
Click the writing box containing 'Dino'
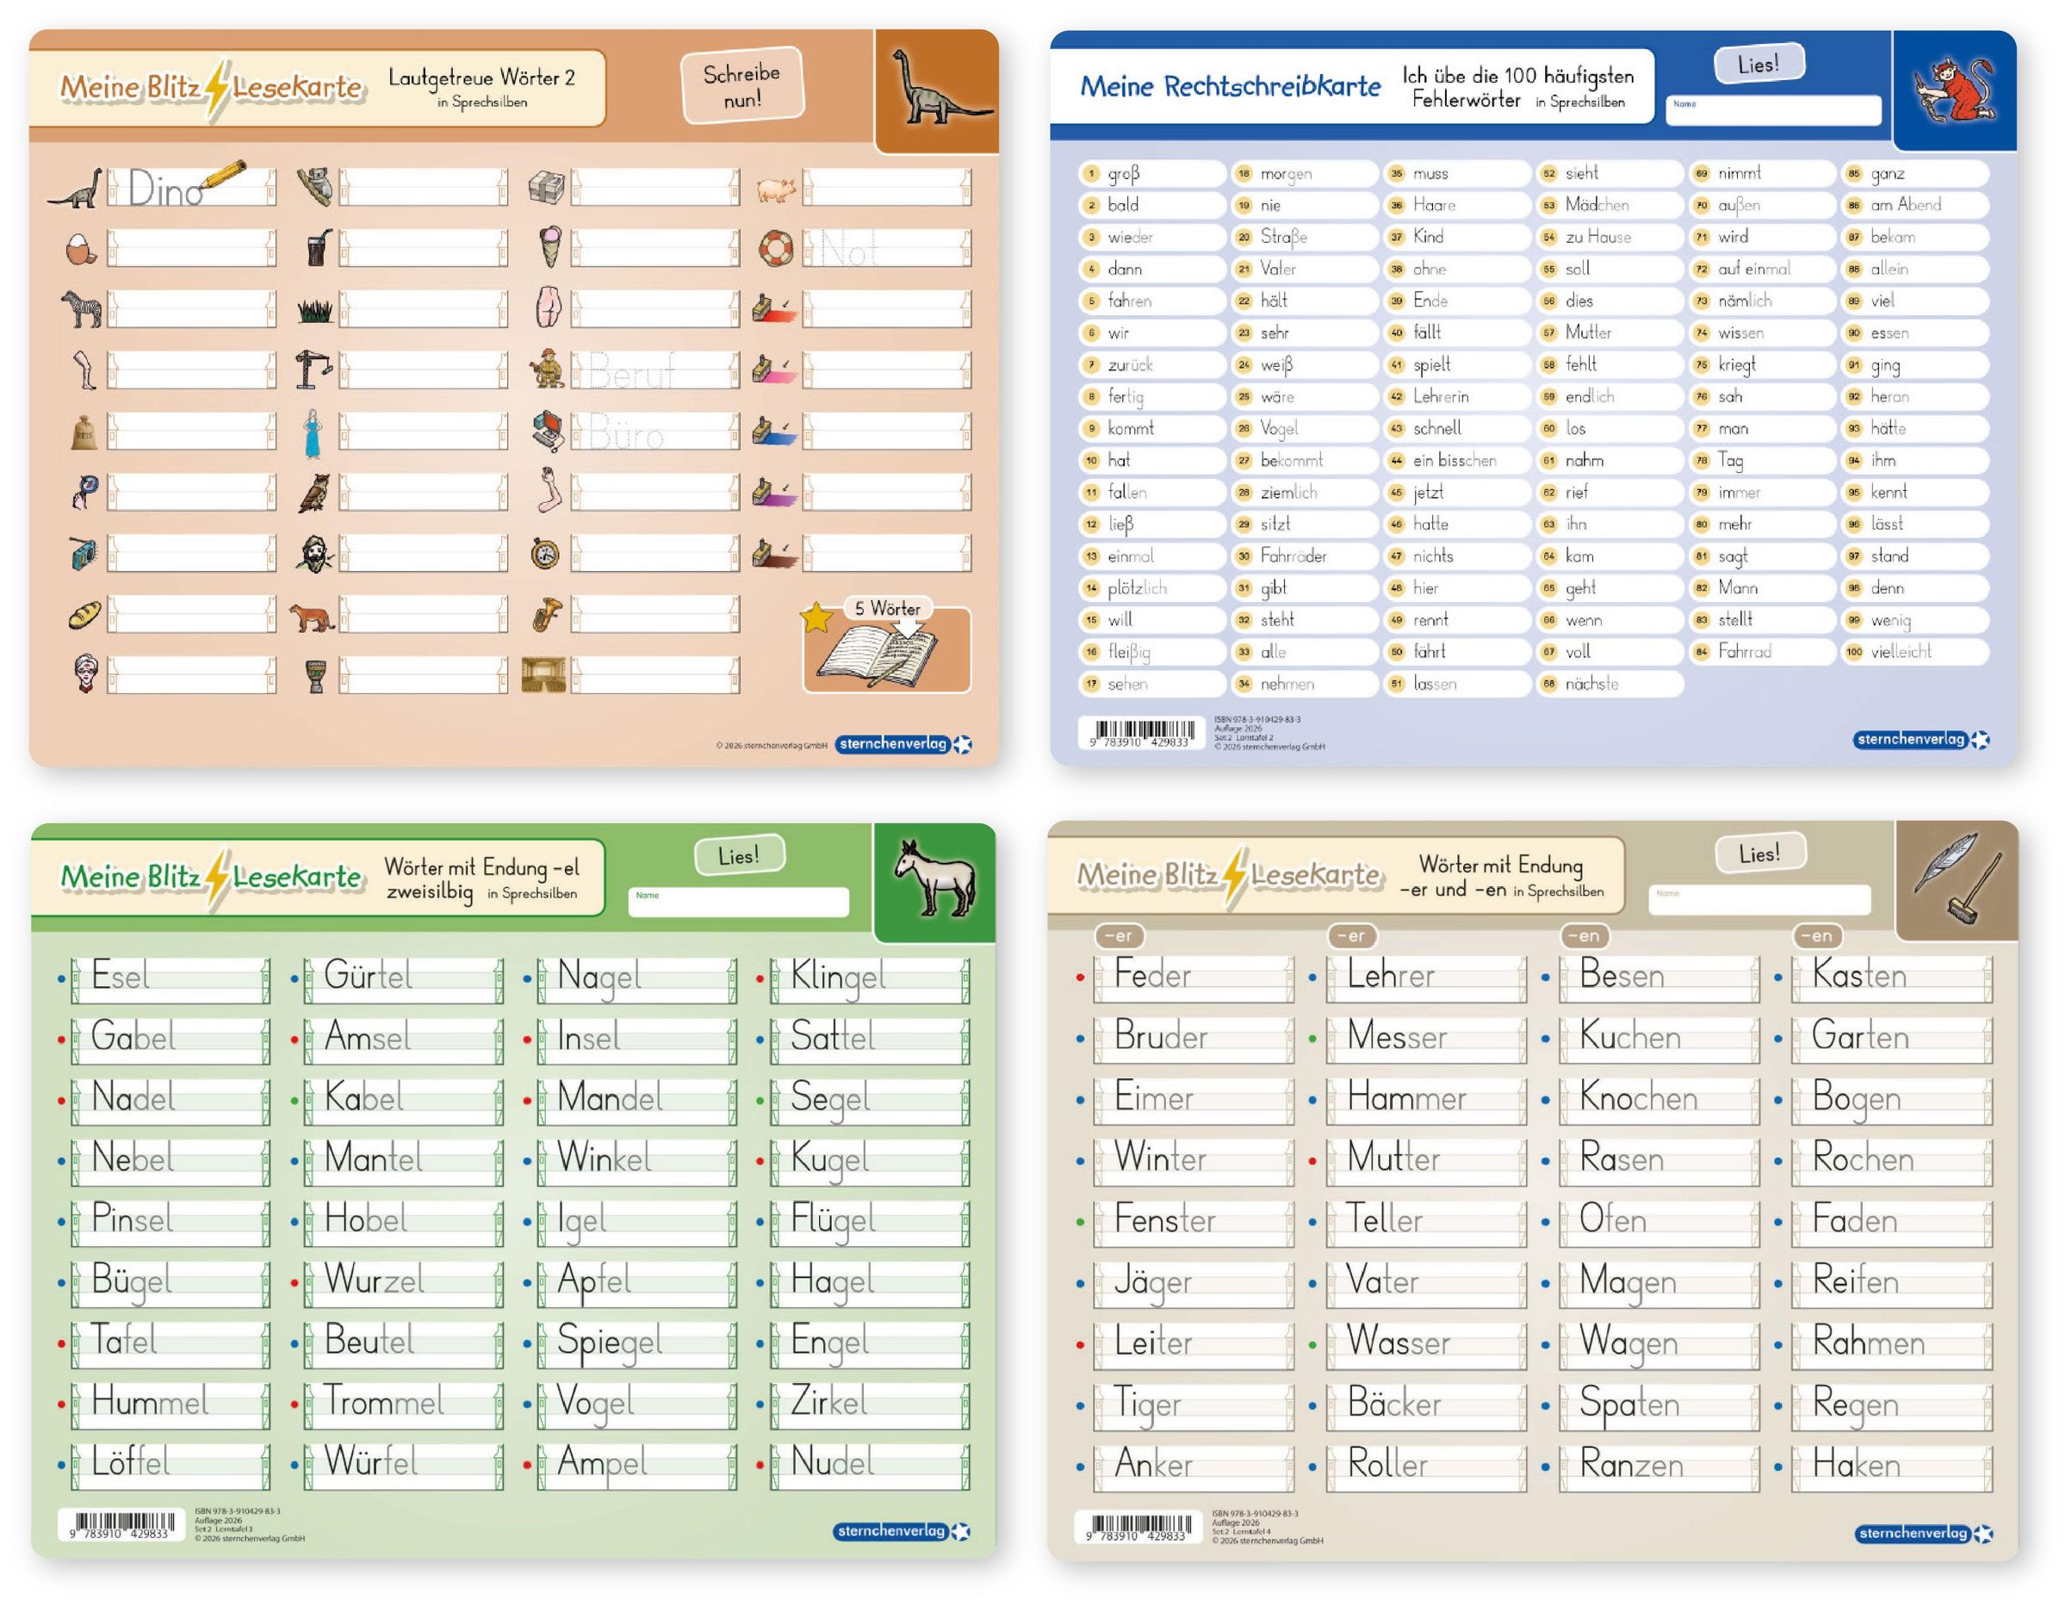point(191,187)
